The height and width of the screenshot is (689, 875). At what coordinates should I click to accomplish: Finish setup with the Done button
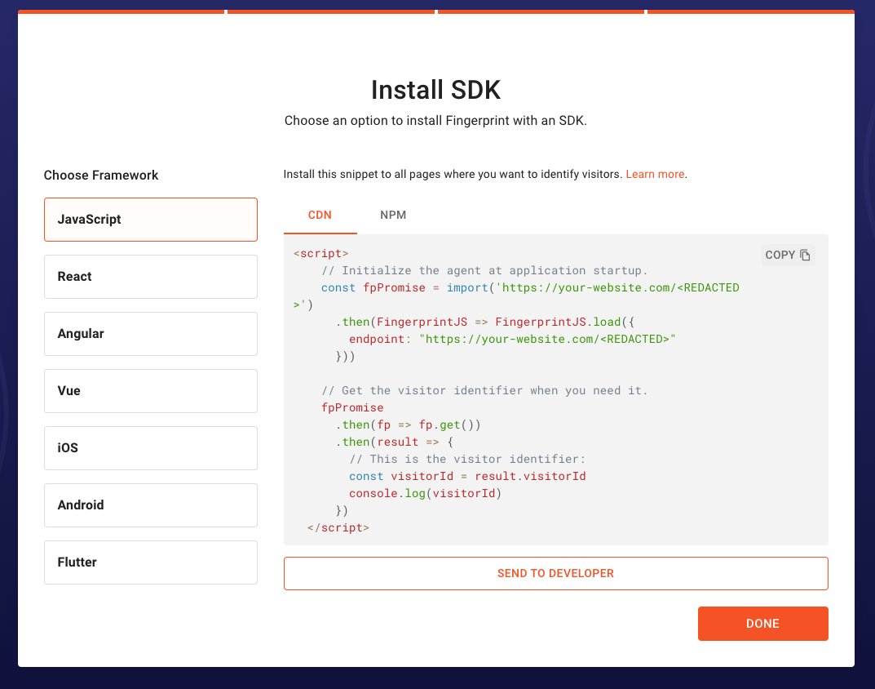pyautogui.click(x=762, y=624)
